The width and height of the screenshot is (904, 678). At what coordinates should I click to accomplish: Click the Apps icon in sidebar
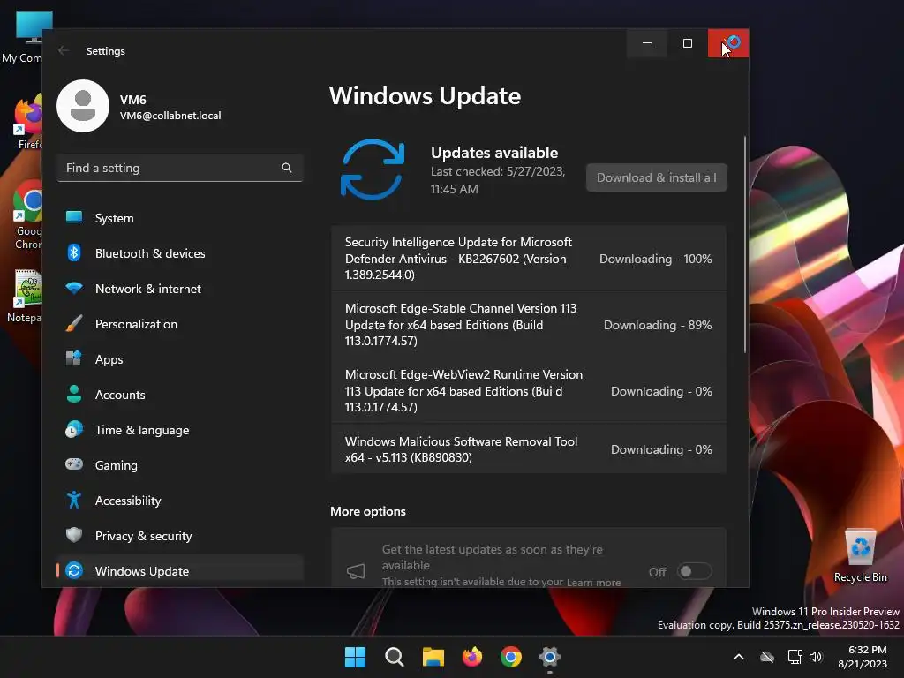(74, 358)
